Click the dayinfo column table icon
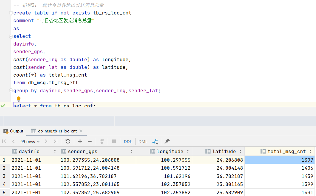The image size is (316, 196). pos(14,151)
